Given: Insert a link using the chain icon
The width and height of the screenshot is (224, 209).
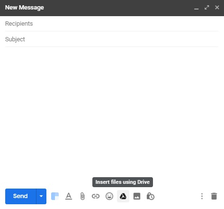Looking at the screenshot, I should tap(96, 196).
